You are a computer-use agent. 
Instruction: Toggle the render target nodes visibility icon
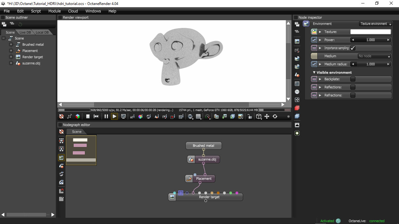[x=61, y=158]
